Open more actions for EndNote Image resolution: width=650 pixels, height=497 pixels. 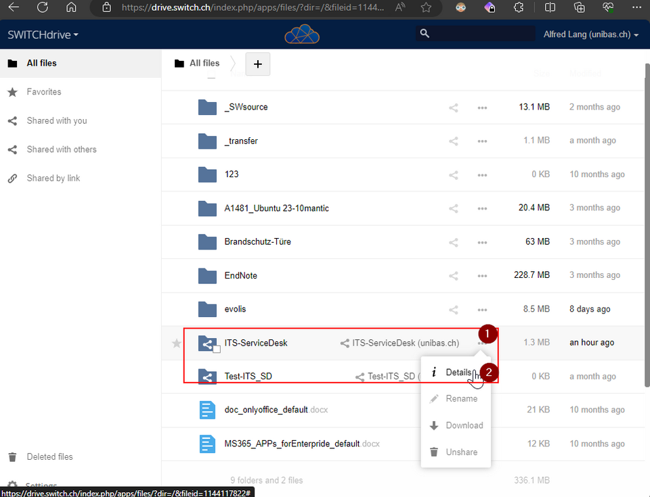point(482,276)
